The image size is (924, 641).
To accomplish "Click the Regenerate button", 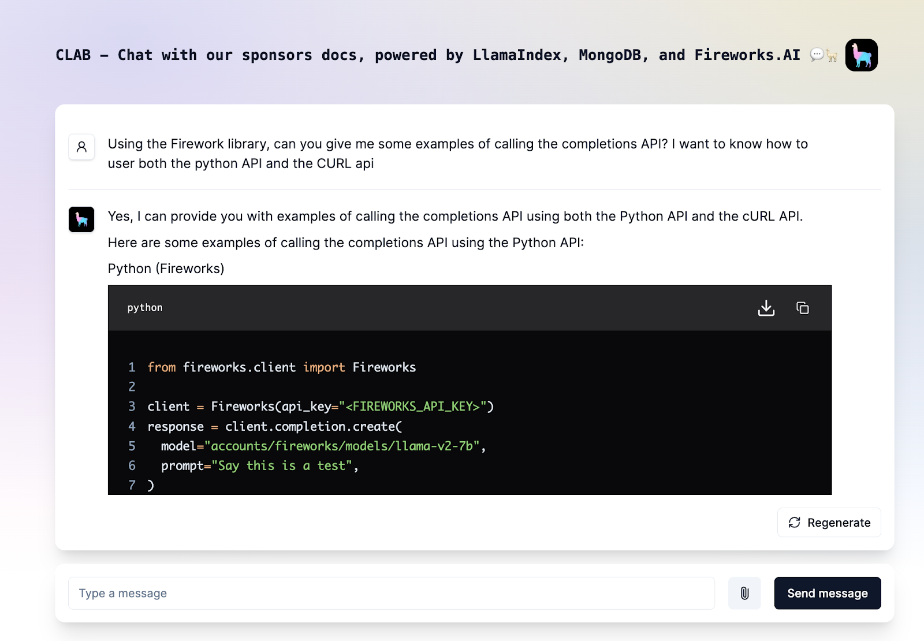I will pyautogui.click(x=829, y=523).
